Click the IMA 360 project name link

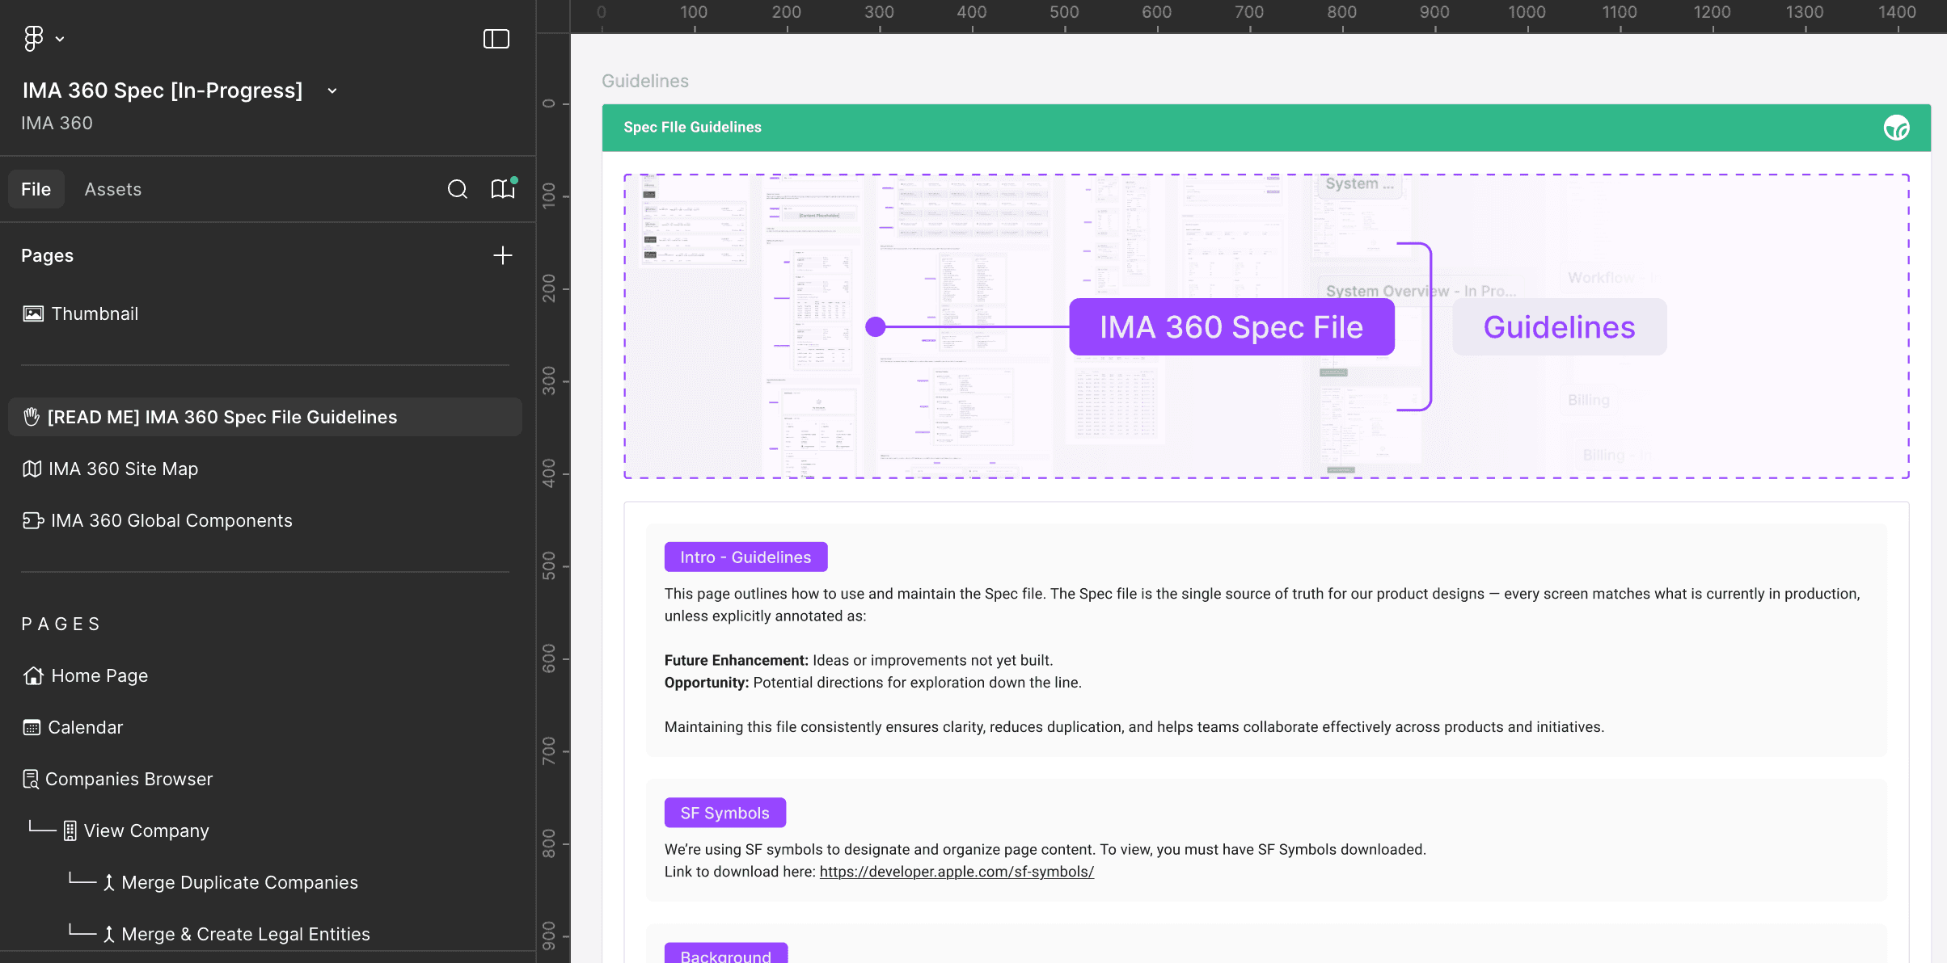pos(57,123)
